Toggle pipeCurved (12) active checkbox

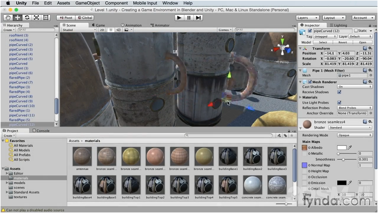310,31
